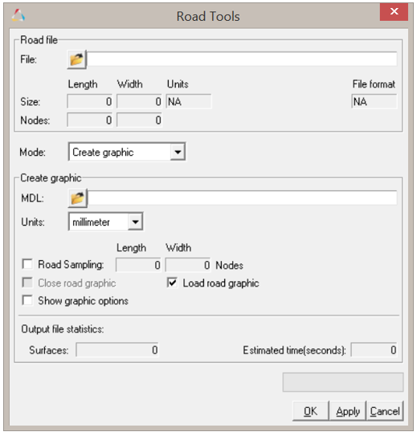
Task: Select the Create graphic mode combo box
Action: point(127,152)
